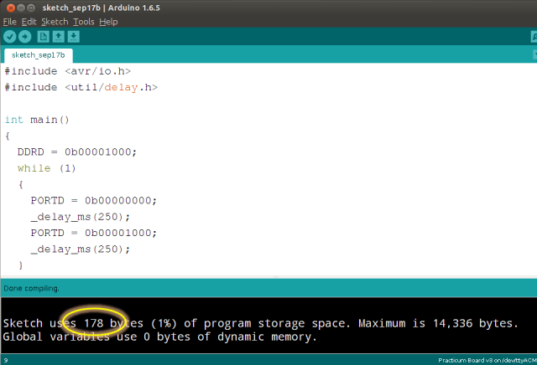Click the window close button
537x365 pixels.
pos(9,7)
